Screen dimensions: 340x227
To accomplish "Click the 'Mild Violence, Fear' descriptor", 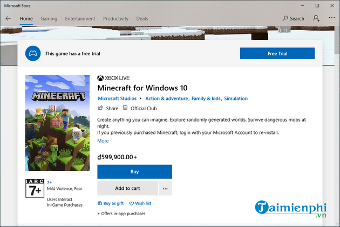I will coord(65,188).
